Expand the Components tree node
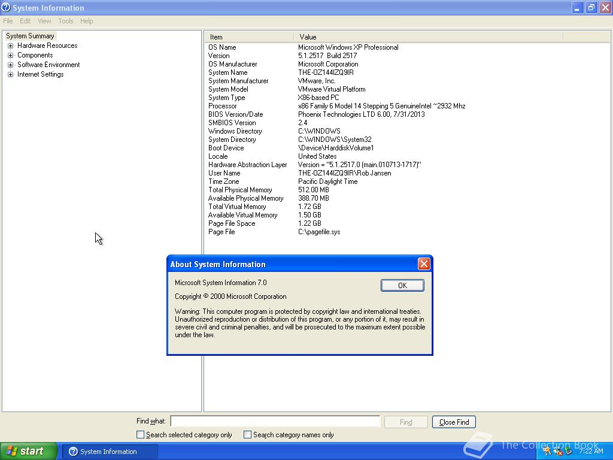This screenshot has width=613, height=460. [11, 55]
